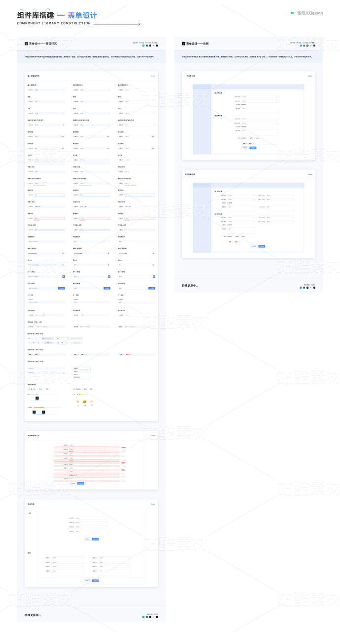Click the magnifier icon in style two search field
The height and width of the screenshot is (632, 340).
(x=108, y=265)
